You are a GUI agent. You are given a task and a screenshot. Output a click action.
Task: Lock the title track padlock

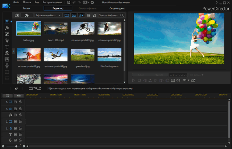[20, 134]
